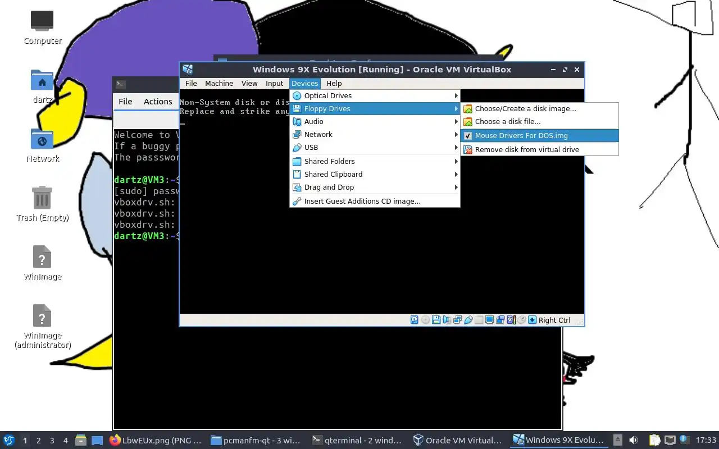The width and height of the screenshot is (719, 449).
Task: Click the floppy disk status icon
Action: pos(436,320)
